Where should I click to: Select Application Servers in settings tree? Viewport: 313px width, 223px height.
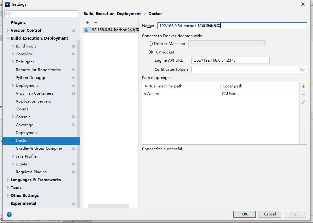point(33,101)
